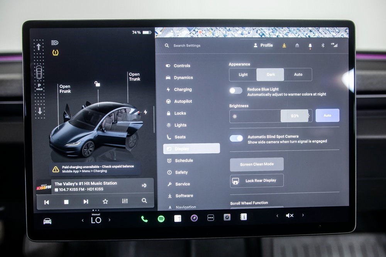Open the Dashcam app icon
Screen dimensions: 386x257
coord(227,217)
